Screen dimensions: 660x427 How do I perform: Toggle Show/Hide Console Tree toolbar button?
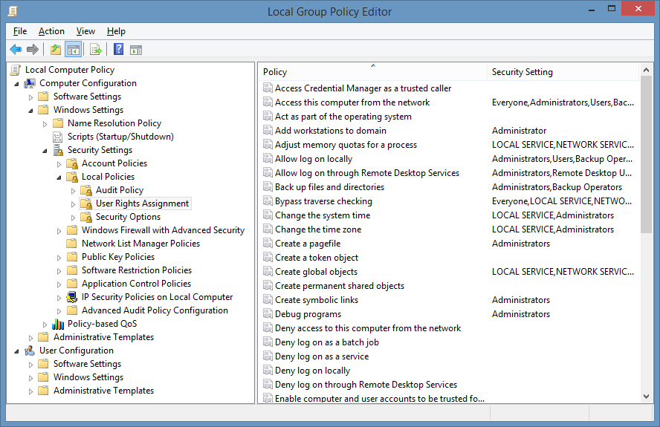73,50
